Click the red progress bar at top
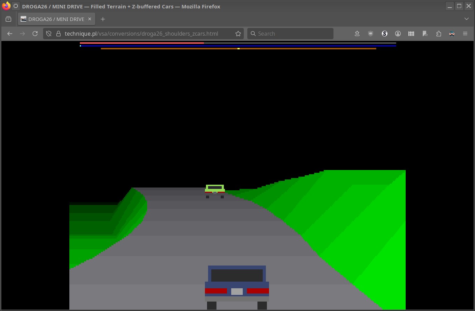The image size is (475, 311). (x=142, y=43)
